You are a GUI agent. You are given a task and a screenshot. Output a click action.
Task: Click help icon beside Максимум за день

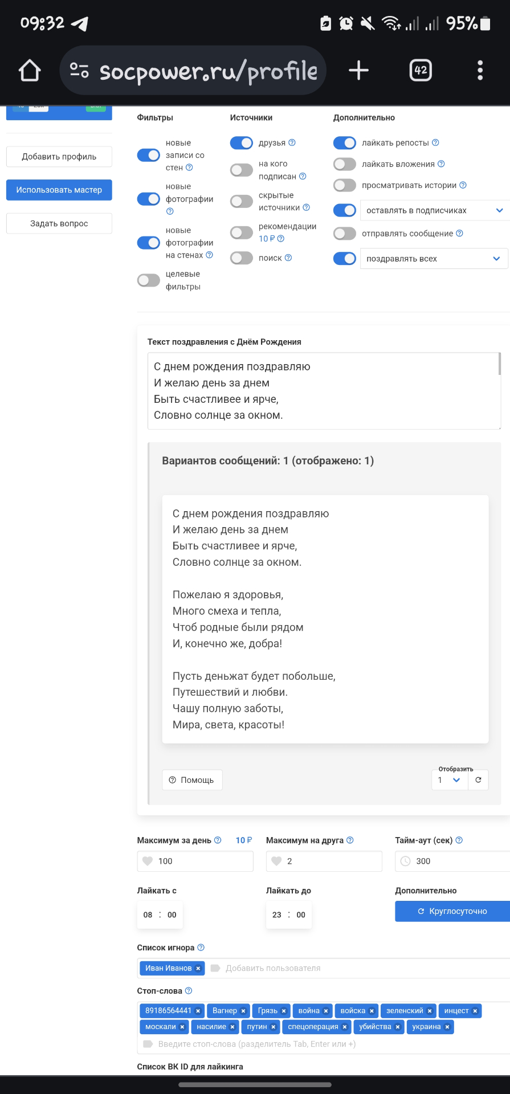[218, 840]
